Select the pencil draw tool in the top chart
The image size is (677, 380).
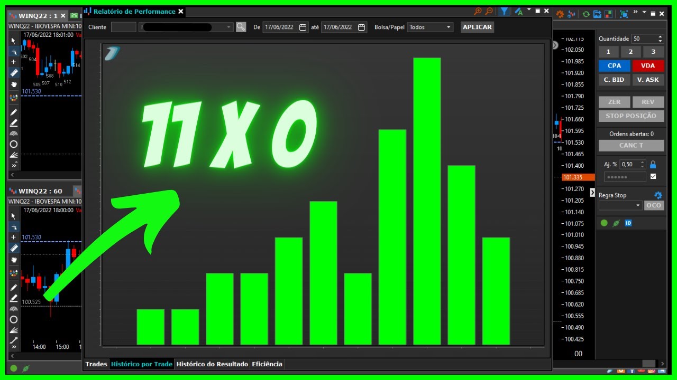[x=14, y=112]
